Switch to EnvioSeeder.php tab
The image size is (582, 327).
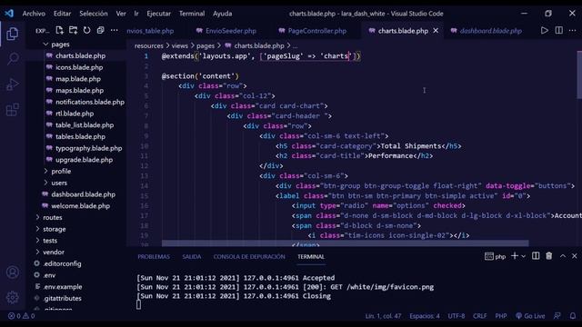(226, 31)
